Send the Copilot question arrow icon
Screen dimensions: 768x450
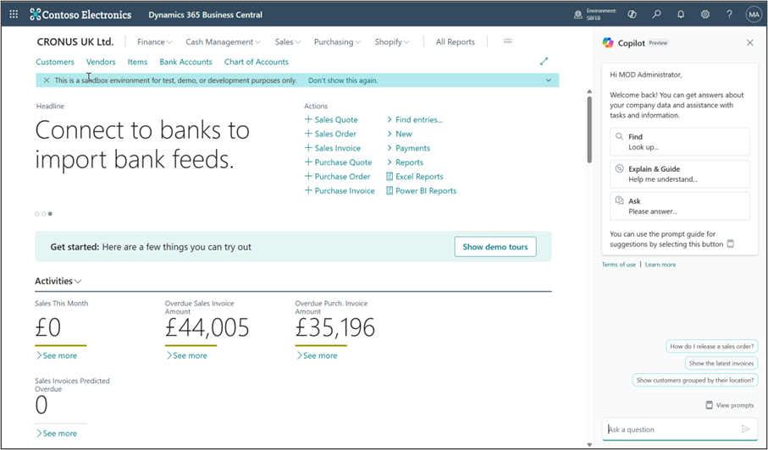pyautogui.click(x=745, y=429)
